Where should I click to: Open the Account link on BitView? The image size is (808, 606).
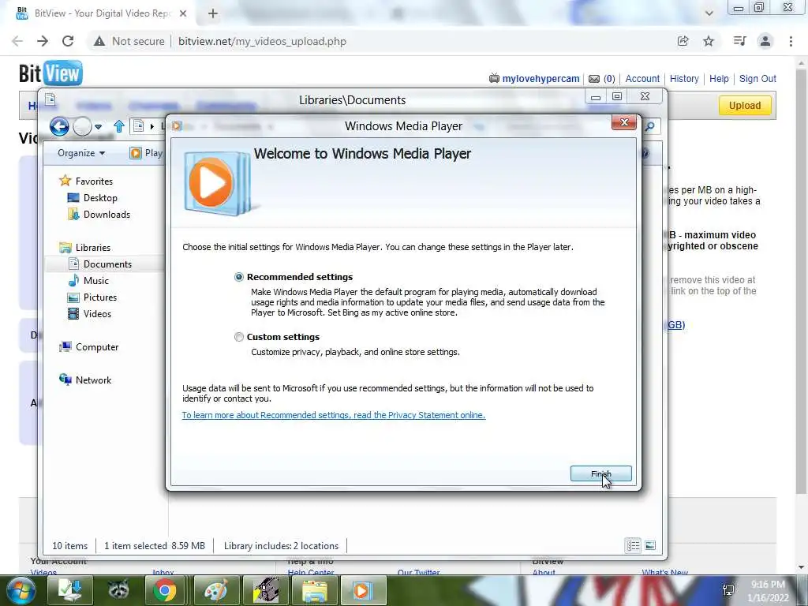tap(642, 79)
